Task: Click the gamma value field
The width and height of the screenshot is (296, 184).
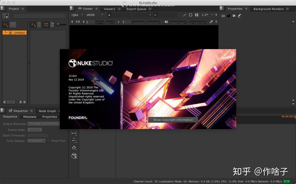Action: point(126,22)
